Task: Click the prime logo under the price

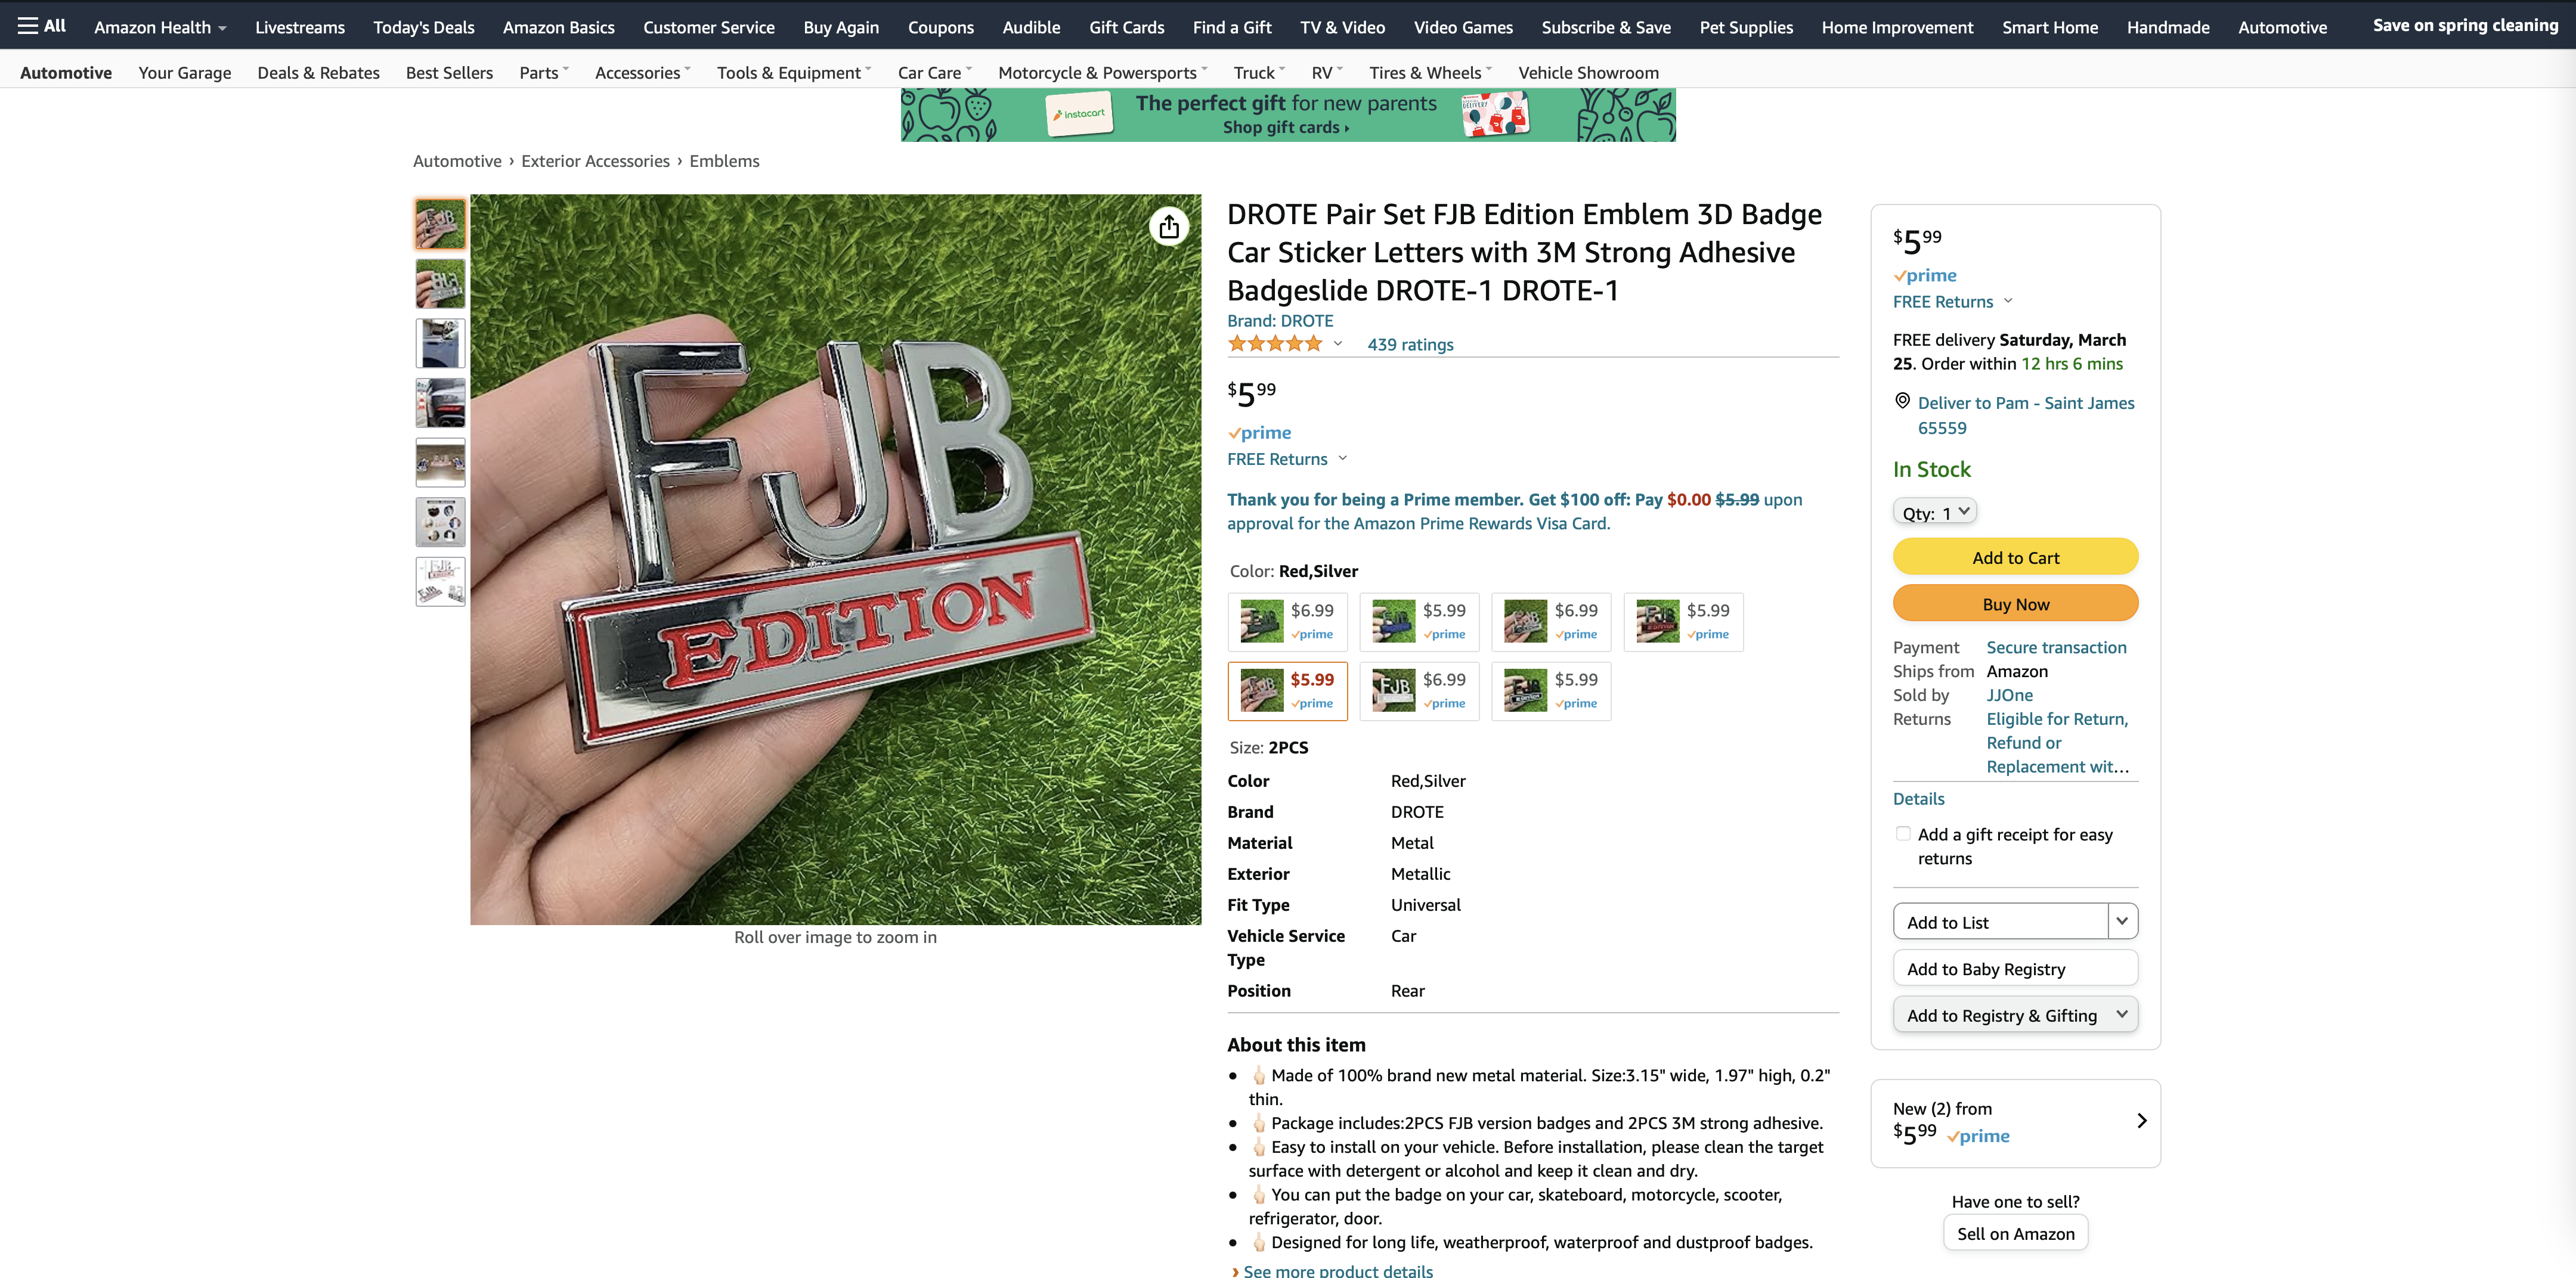Action: pos(1260,433)
